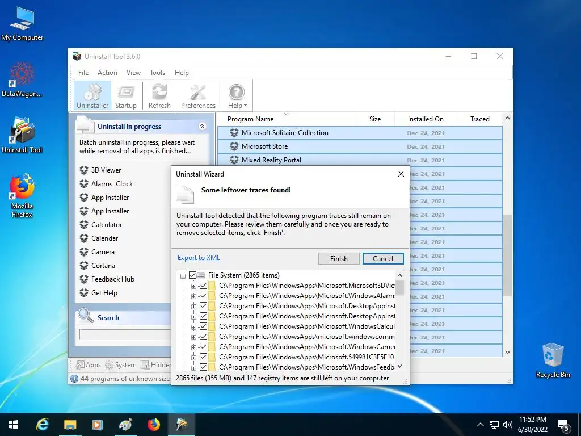Uncheck the first DesktopAppInstaller folder checkbox
Viewport: 581px width, 436px height.
pos(204,306)
